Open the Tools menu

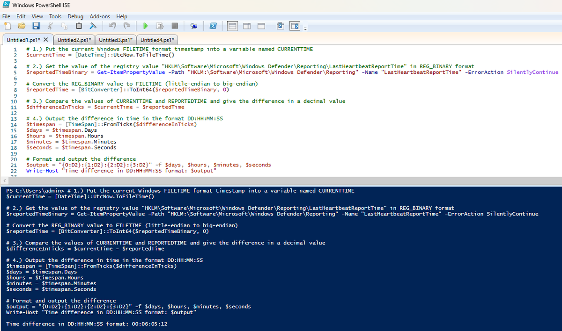pyautogui.click(x=55, y=16)
